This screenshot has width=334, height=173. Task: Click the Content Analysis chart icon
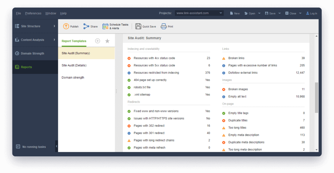tap(17, 40)
